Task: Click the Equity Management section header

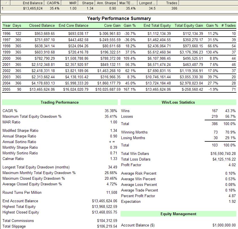Action: [178, 214]
